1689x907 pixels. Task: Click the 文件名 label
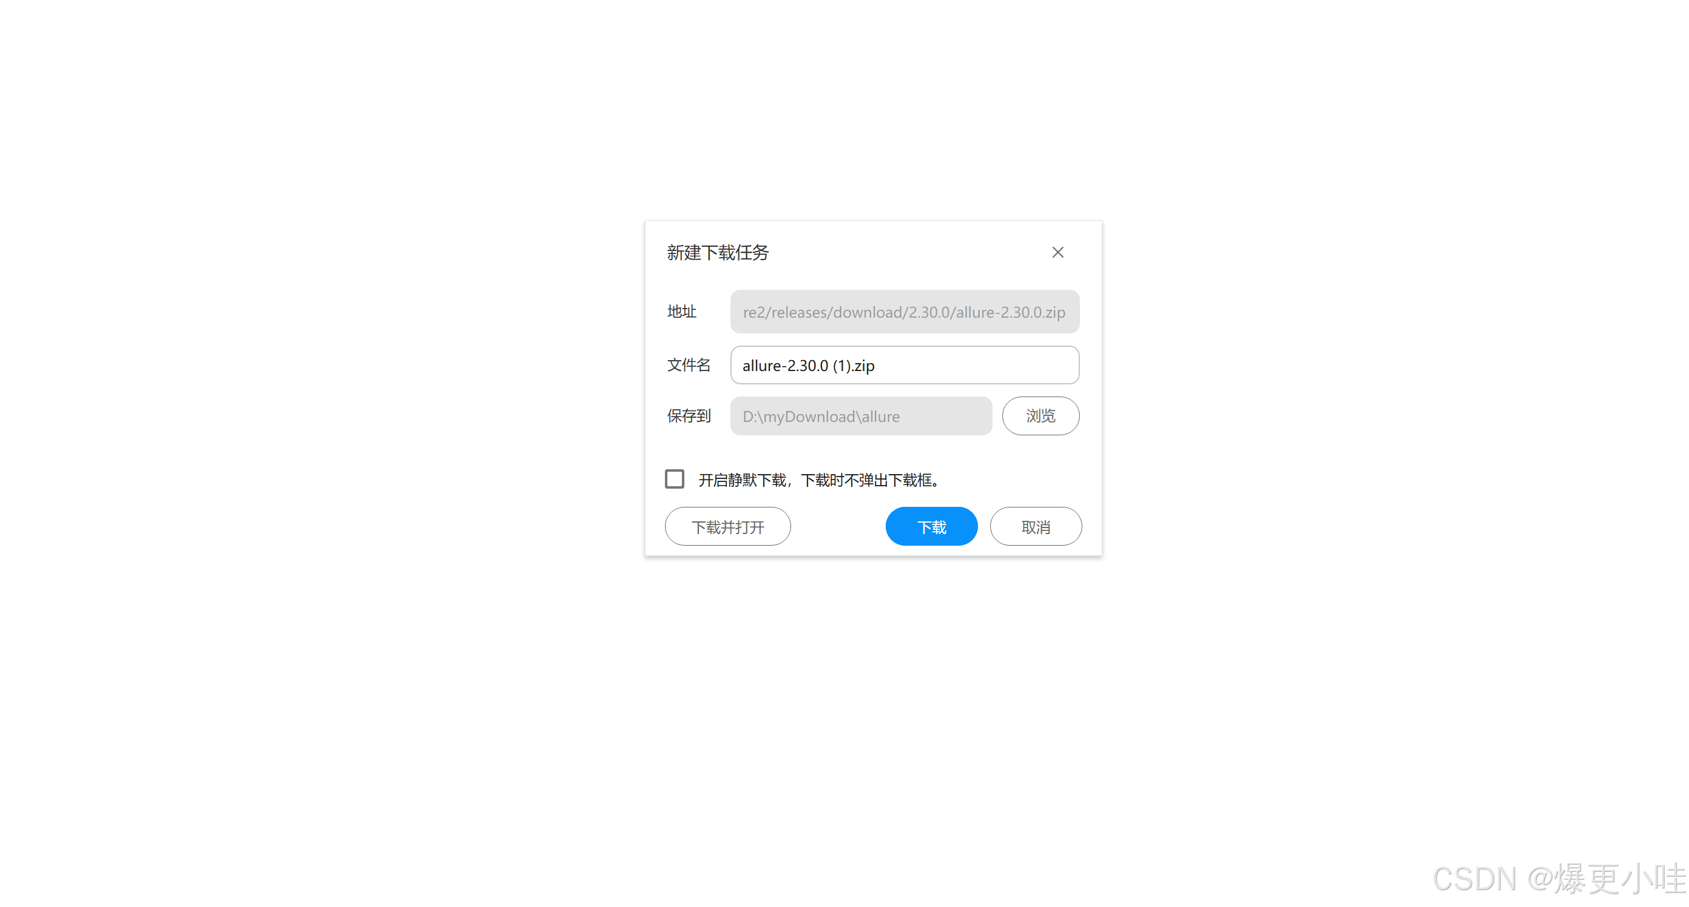689,365
